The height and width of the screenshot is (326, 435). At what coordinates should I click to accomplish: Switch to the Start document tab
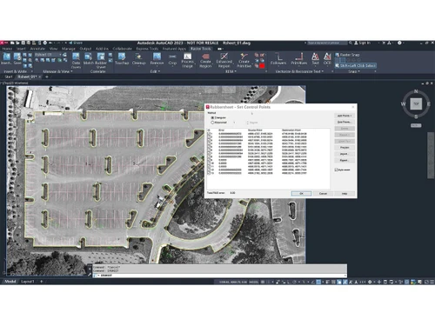(9, 77)
